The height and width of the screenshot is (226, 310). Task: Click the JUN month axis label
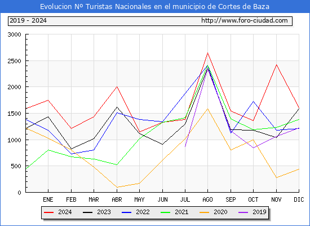(162, 199)
